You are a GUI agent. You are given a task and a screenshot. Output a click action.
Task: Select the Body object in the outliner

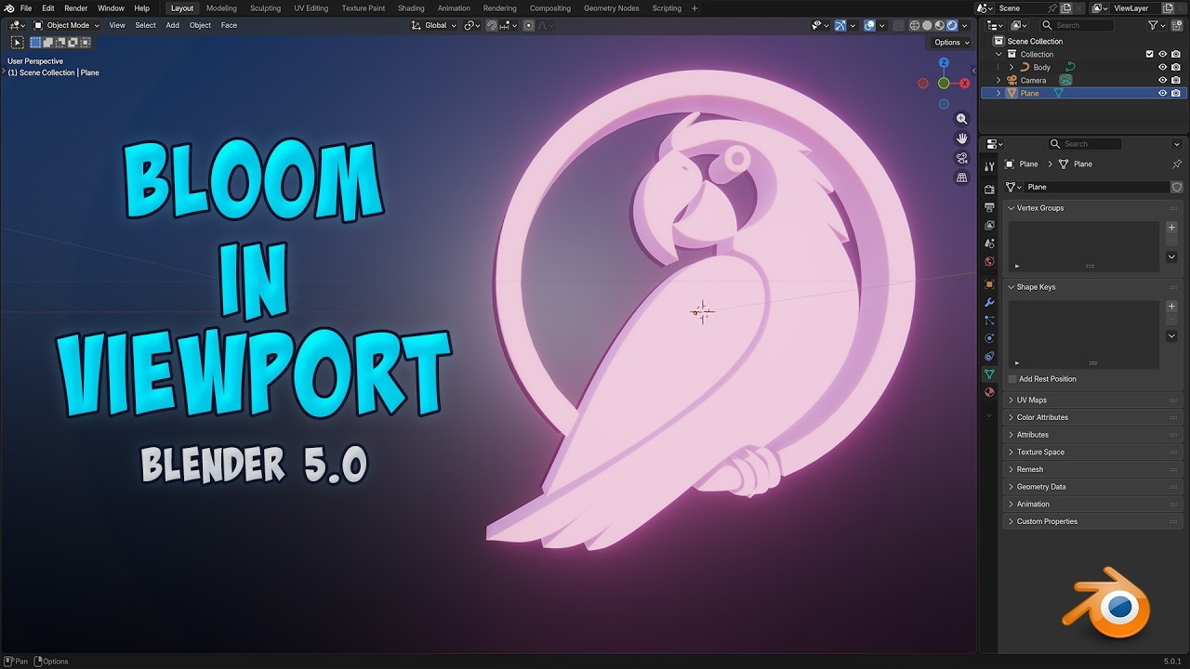[1041, 67]
